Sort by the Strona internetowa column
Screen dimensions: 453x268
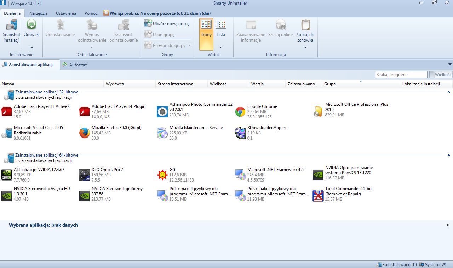pyautogui.click(x=182, y=84)
